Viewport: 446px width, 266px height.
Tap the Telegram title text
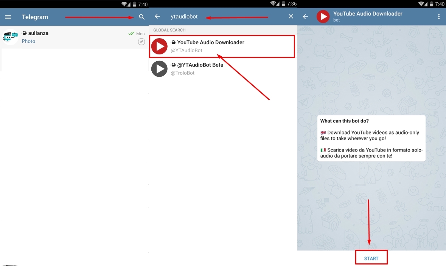click(35, 17)
